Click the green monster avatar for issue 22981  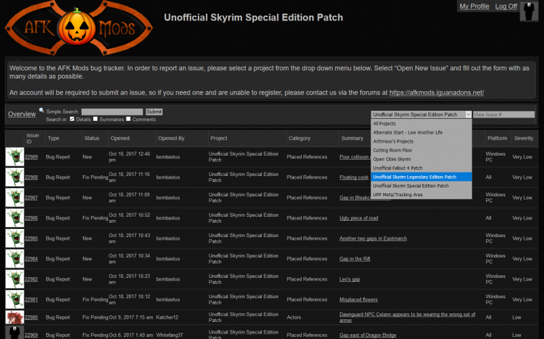[14, 300]
